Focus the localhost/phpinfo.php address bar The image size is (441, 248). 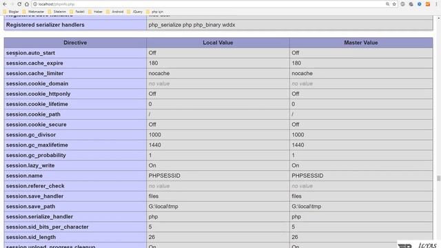[x=208, y=4]
